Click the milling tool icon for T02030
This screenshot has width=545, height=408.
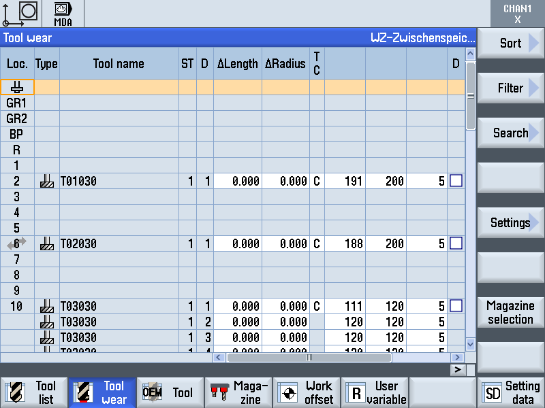(46, 243)
